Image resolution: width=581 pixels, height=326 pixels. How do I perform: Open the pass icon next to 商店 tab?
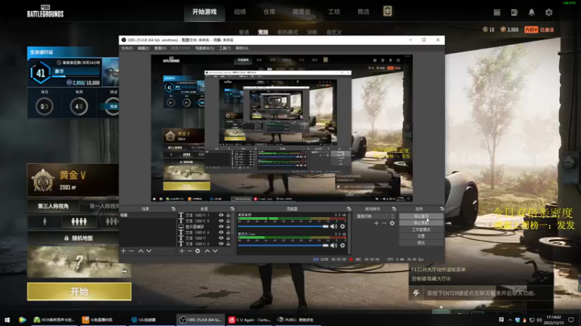click(387, 12)
